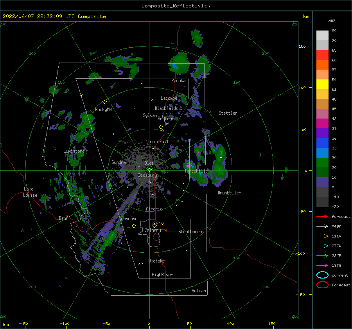Click the Sylvan label
The image size is (352, 329).
150,115
